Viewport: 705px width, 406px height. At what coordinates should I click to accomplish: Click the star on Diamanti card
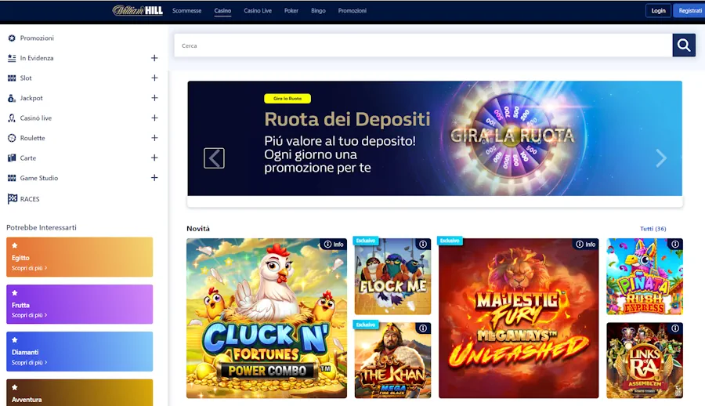tap(15, 340)
